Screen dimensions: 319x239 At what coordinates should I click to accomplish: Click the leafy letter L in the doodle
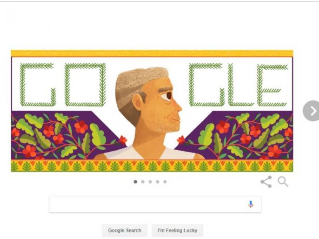click(240, 85)
